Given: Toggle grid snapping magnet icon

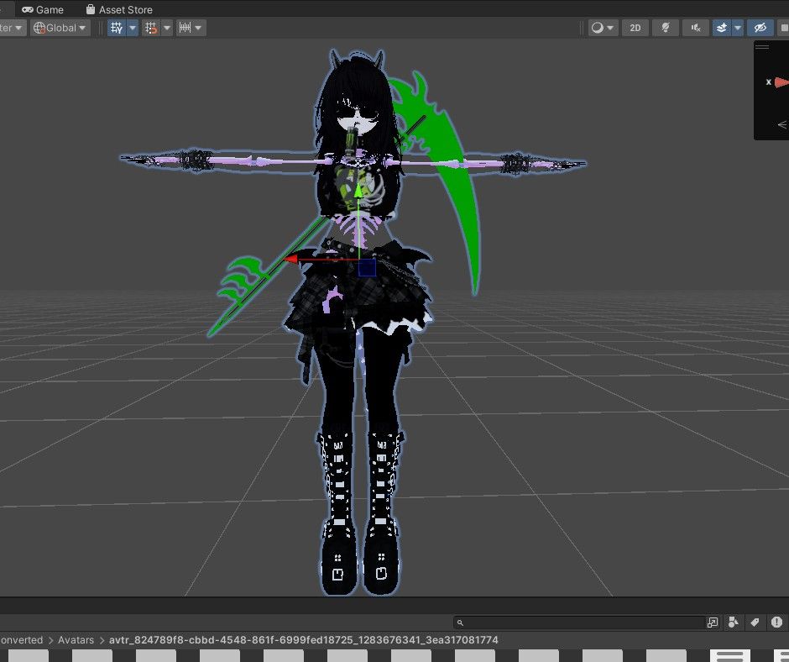Looking at the screenshot, I should click(151, 28).
